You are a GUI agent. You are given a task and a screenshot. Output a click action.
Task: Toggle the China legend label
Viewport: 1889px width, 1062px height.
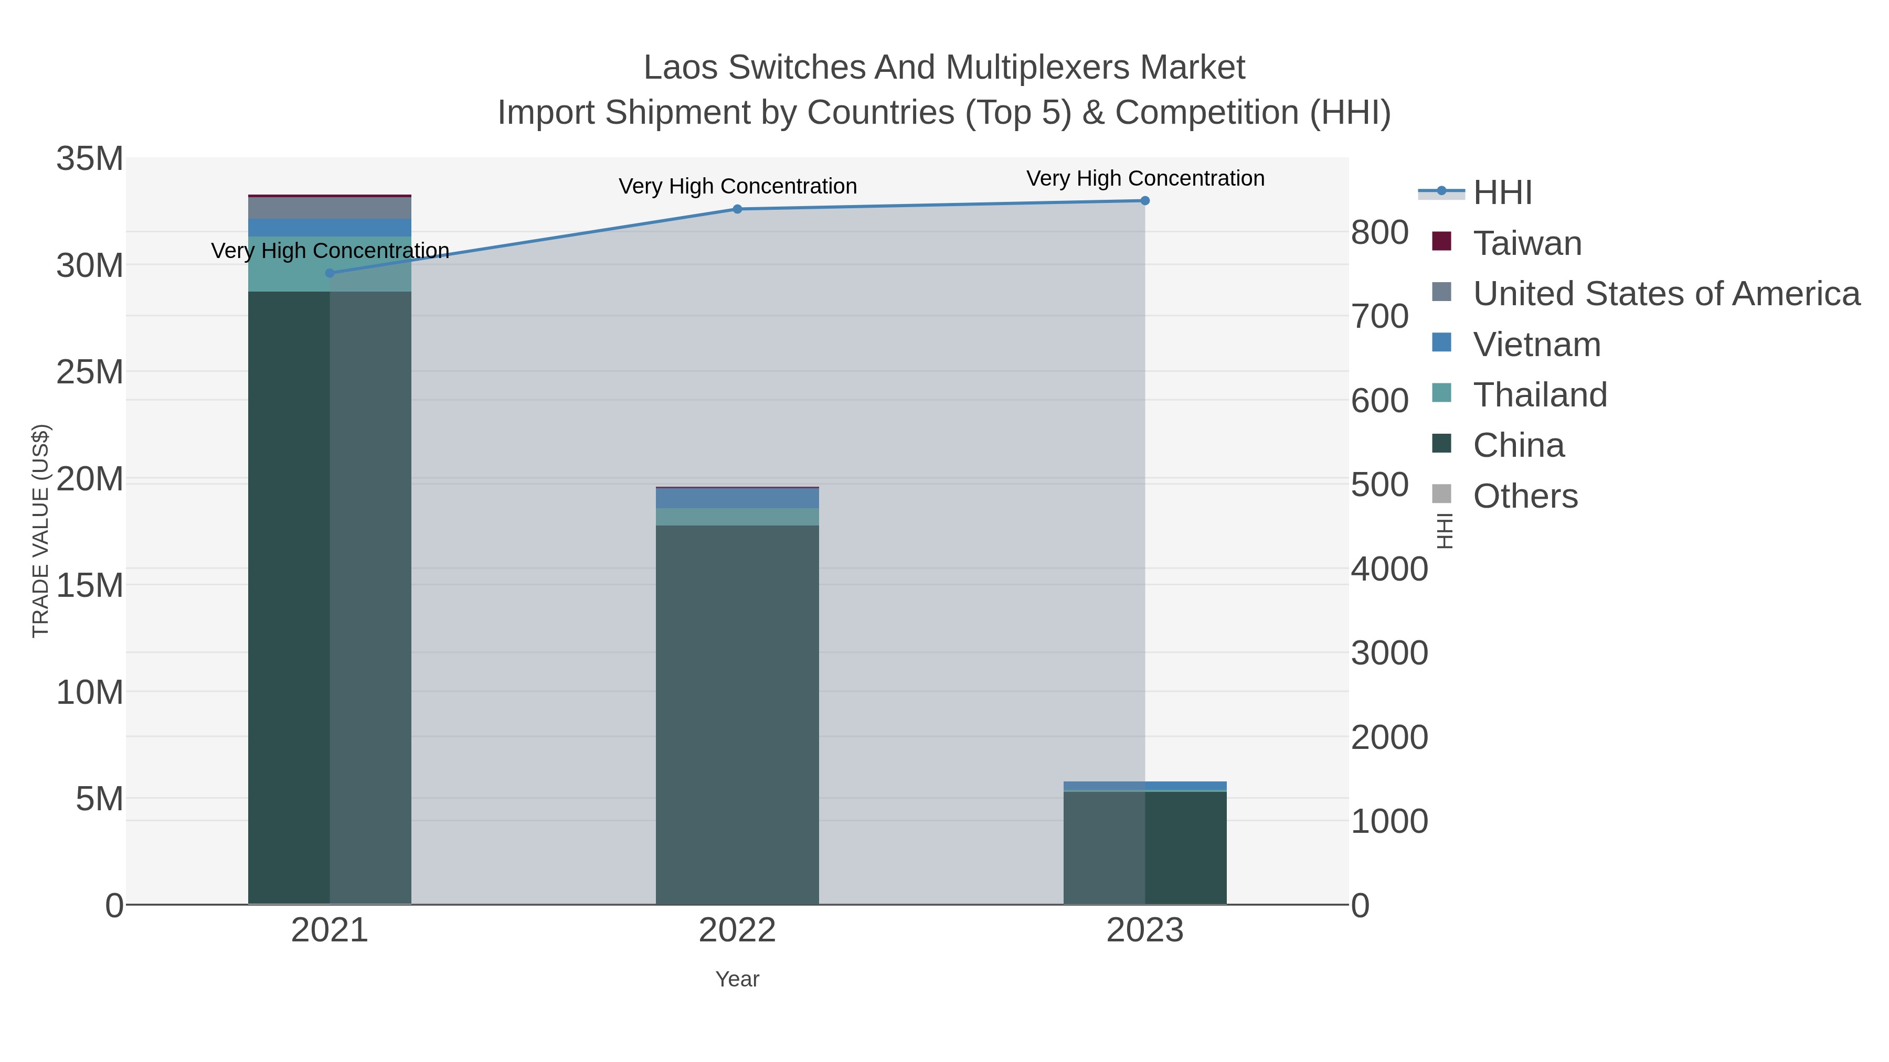coord(1519,446)
